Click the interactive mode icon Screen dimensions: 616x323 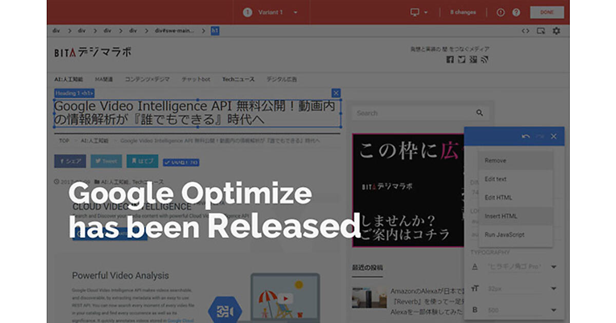[x=541, y=31]
